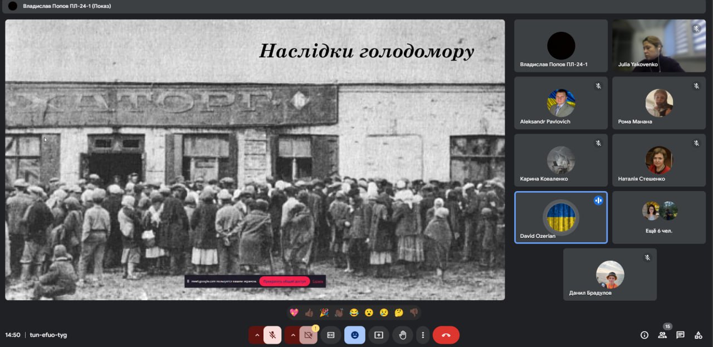Expand audio settings arrow beside the microphone

click(256, 335)
